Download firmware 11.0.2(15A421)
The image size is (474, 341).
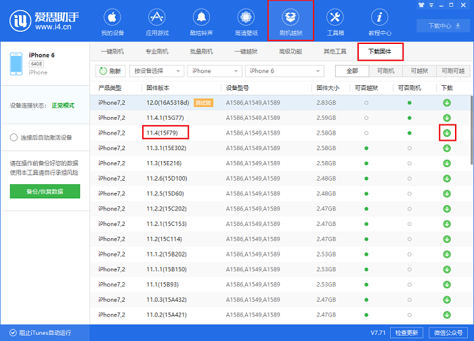click(447, 315)
